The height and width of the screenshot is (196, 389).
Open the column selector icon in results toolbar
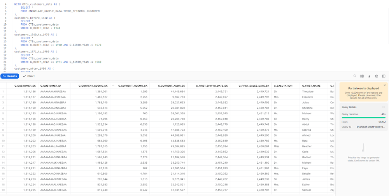362,76
